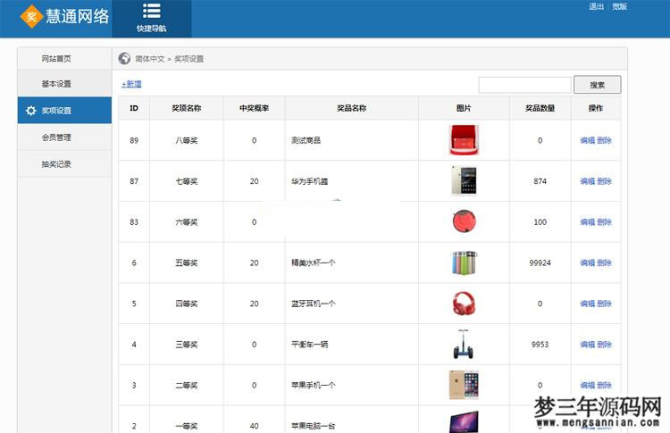Switch layout with the 宽版 link
670x433 pixels.
pyautogui.click(x=620, y=6)
